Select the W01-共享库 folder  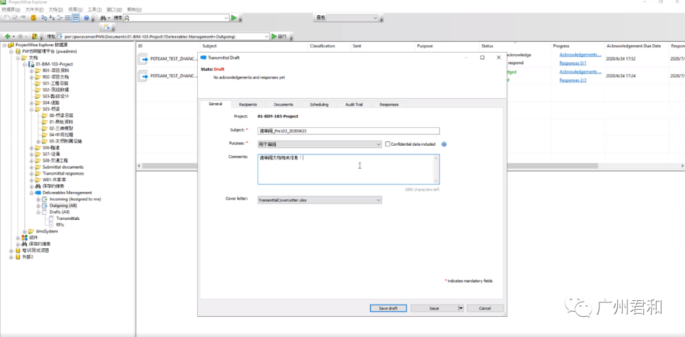tap(54, 180)
